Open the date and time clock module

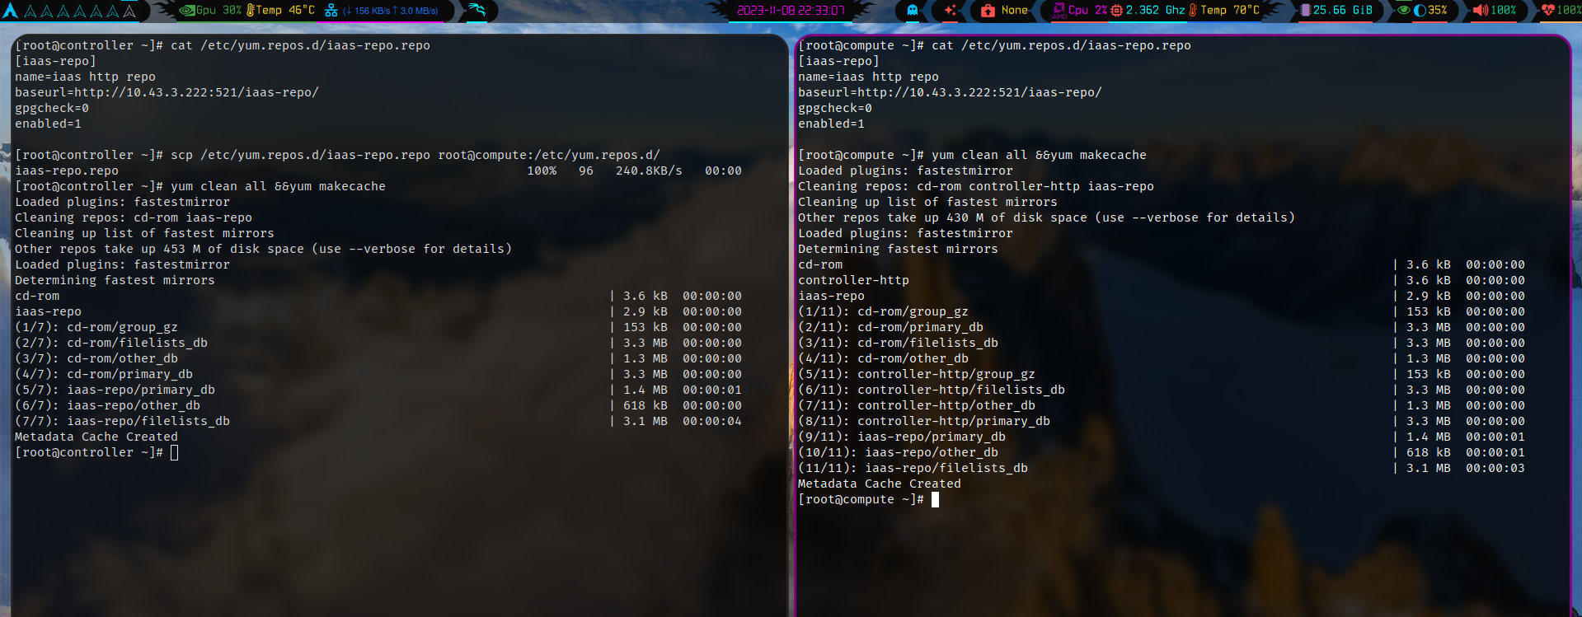[x=790, y=11]
